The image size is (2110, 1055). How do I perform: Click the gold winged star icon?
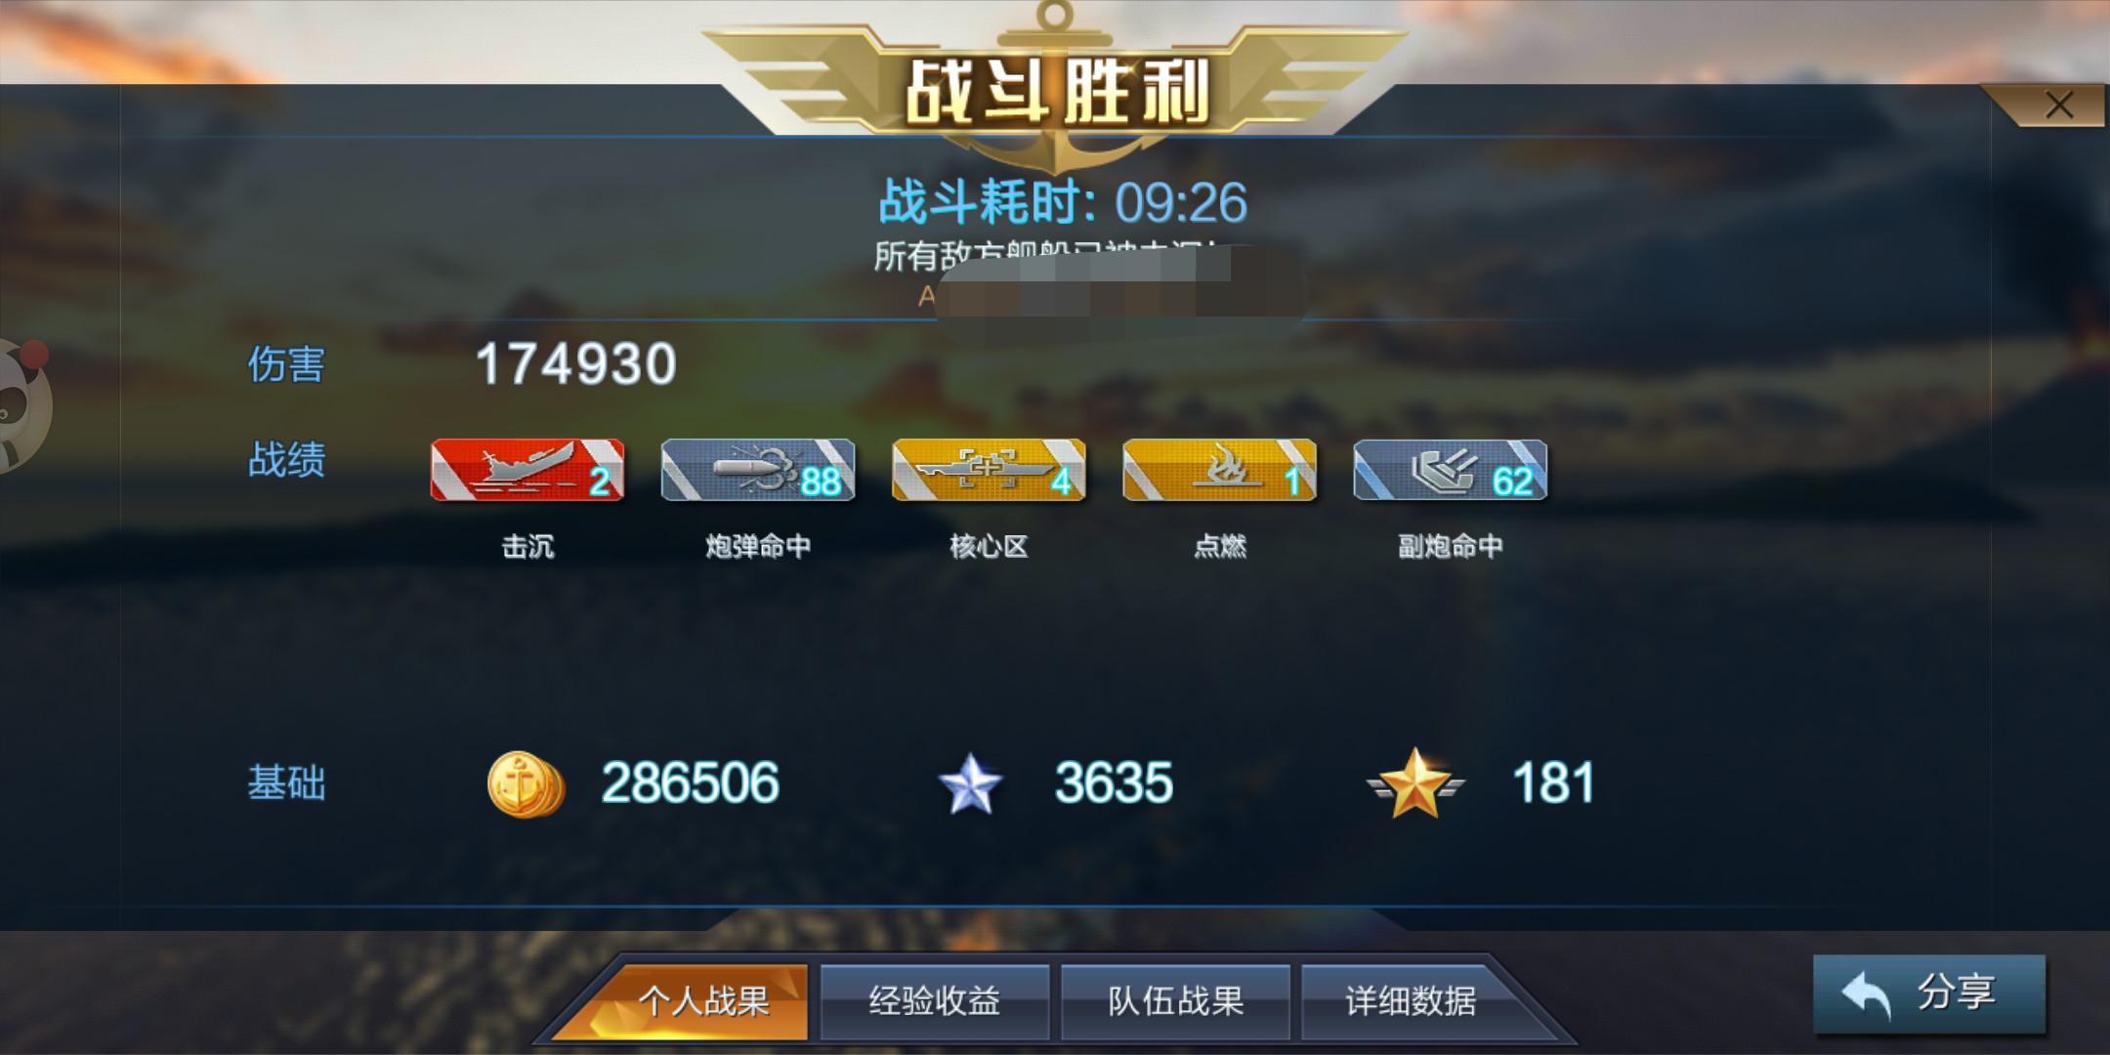coord(1415,783)
